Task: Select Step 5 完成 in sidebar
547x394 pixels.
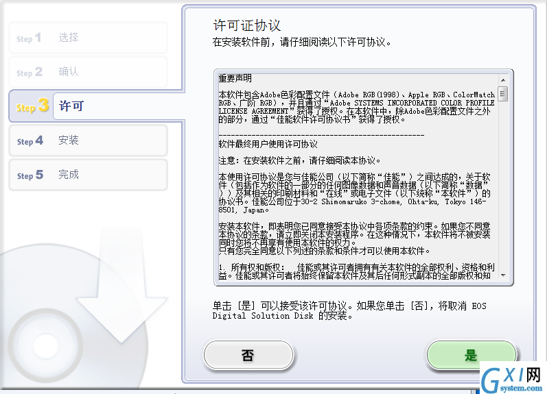Action: click(x=88, y=175)
